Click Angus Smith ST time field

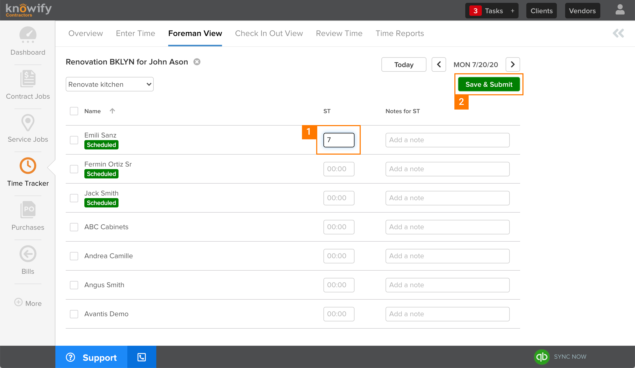pyautogui.click(x=339, y=285)
